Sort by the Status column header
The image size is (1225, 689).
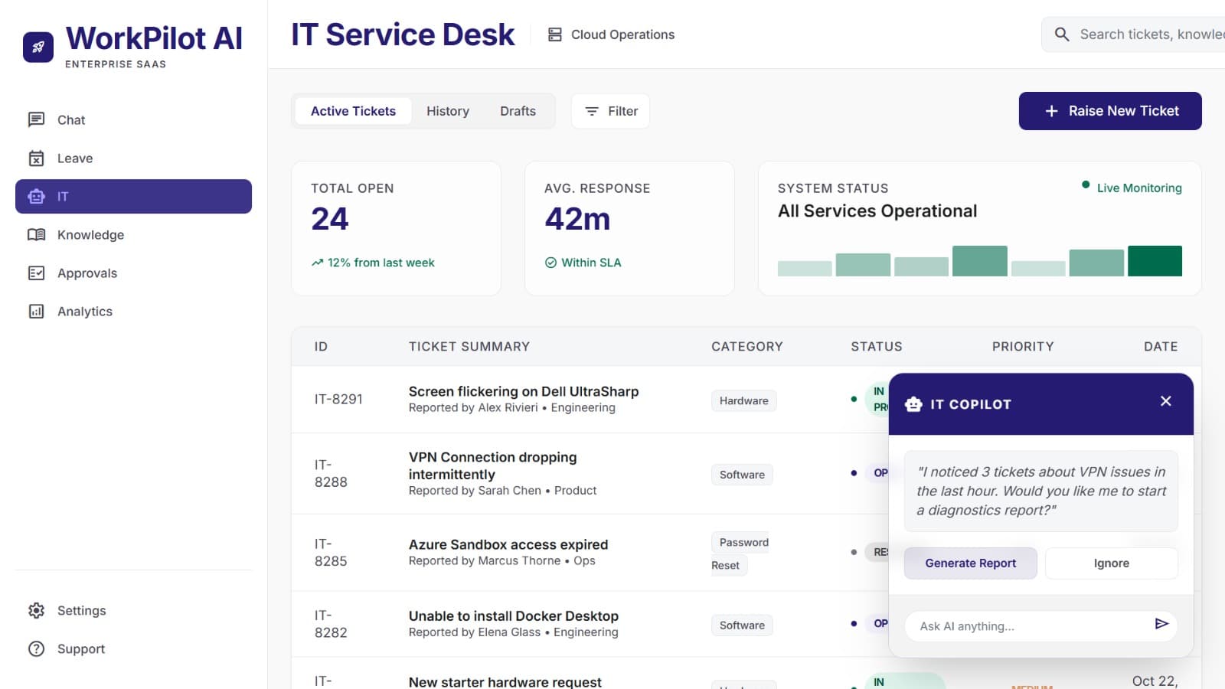(x=877, y=346)
